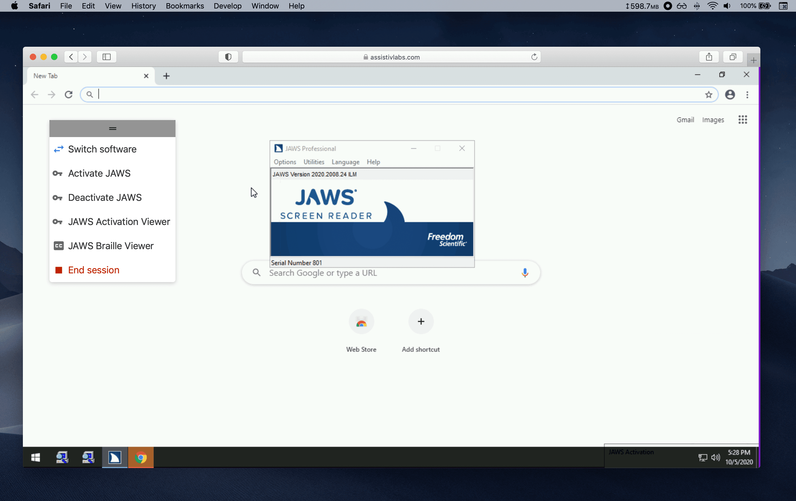Open Chrome's three-dot menu
The width and height of the screenshot is (796, 501).
point(747,95)
